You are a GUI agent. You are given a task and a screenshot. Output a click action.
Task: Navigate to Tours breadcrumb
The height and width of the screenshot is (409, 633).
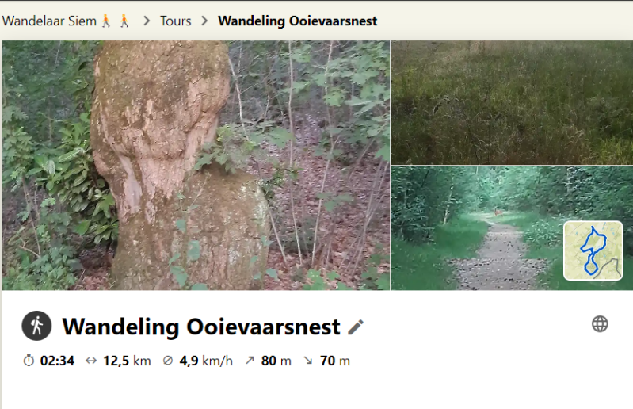175,21
